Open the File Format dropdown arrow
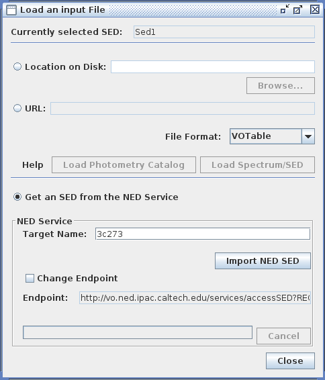 308,136
